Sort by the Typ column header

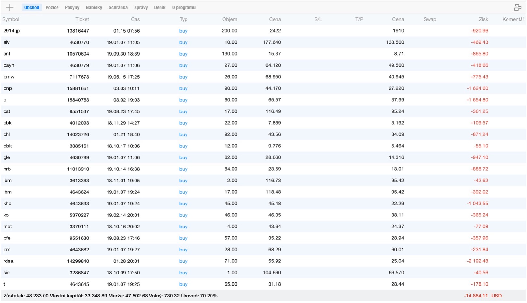[x=184, y=19]
